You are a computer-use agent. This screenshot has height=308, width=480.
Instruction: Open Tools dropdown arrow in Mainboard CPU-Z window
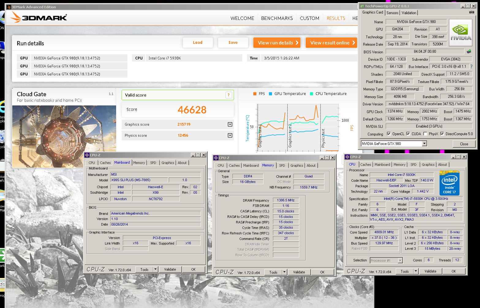tap(155, 269)
